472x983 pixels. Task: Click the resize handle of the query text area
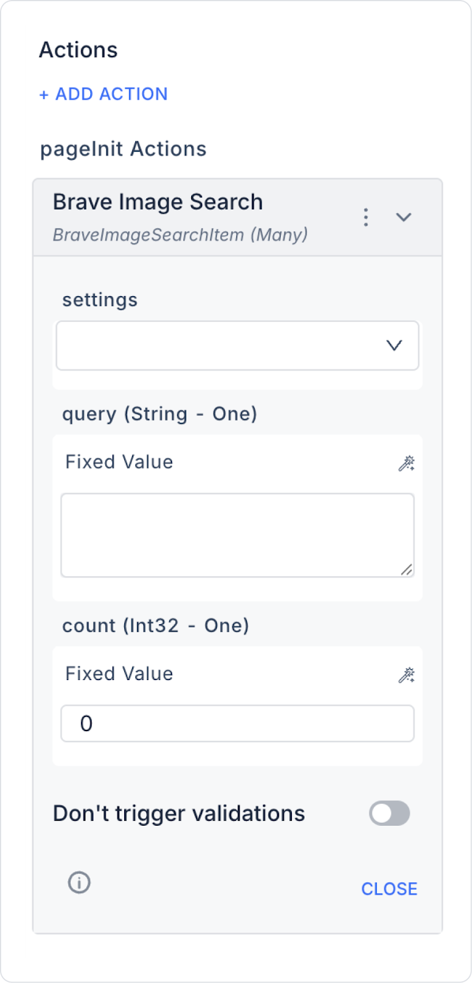pyautogui.click(x=407, y=570)
